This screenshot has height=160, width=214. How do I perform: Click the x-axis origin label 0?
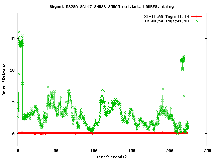[x=18, y=151]
